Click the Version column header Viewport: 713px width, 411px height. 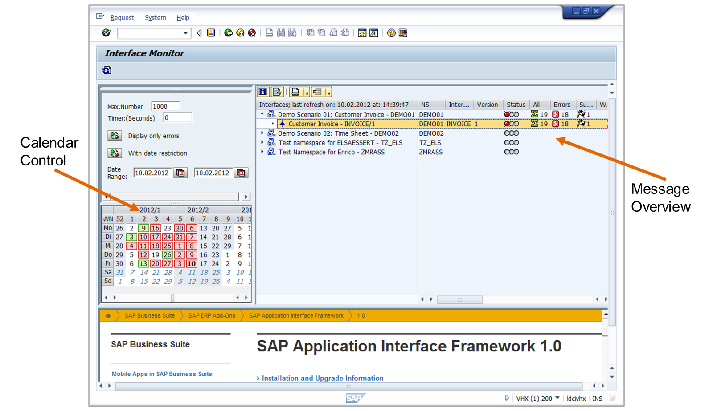tap(488, 105)
